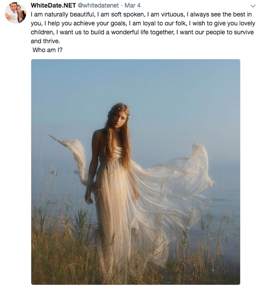Click the tweet line starting "I am naturally beautiful"
This screenshot has height=291, width=262.
[x=141, y=14]
